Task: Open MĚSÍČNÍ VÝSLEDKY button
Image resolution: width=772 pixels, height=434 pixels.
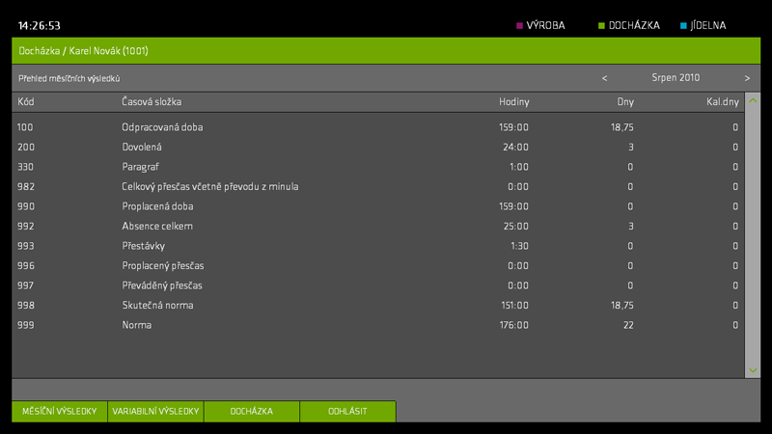Action: [60, 412]
